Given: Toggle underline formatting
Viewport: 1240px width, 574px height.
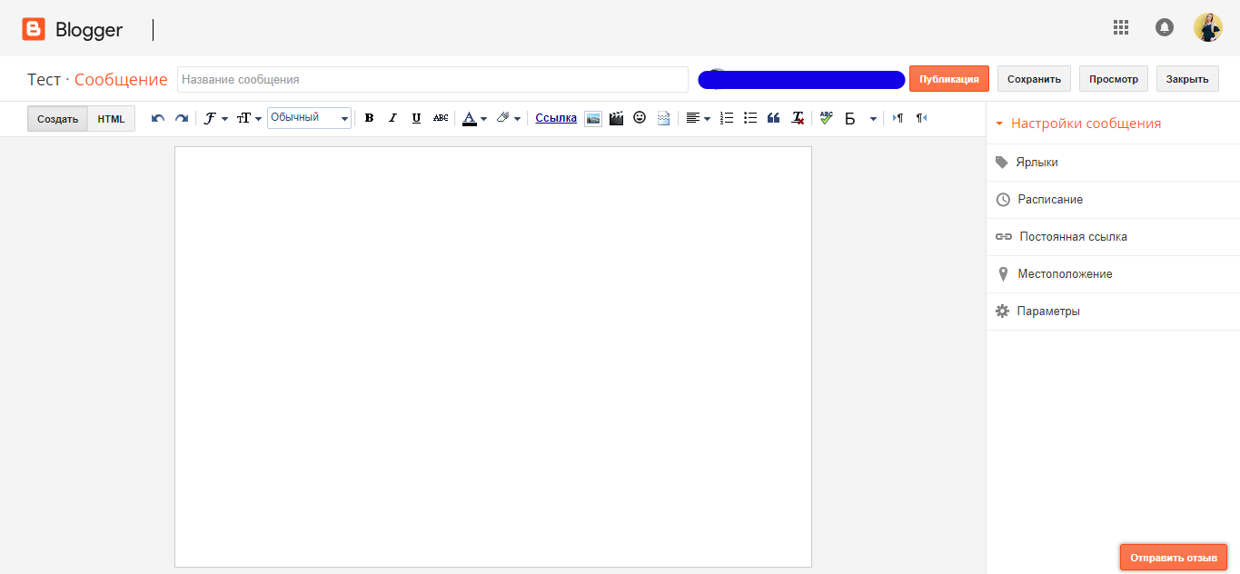Looking at the screenshot, I should [416, 118].
